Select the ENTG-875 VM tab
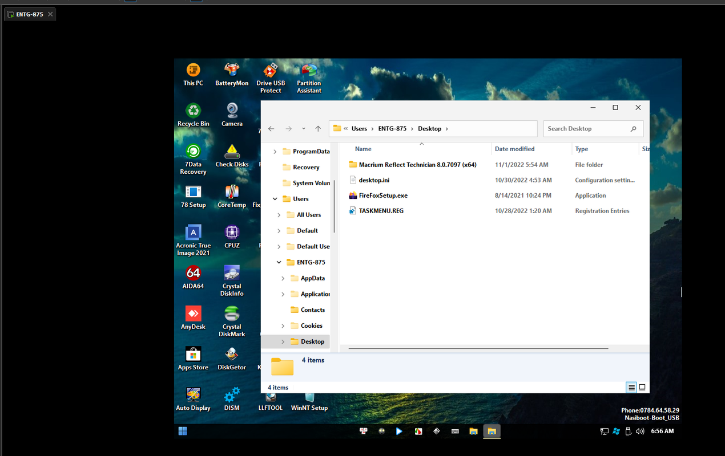Screen dimensions: 725x456 point(30,14)
